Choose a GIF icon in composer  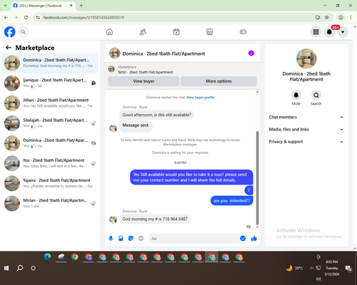(141, 238)
